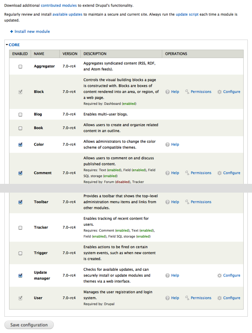Open the contributed modules link
The width and height of the screenshot is (252, 333).
click(59, 5)
